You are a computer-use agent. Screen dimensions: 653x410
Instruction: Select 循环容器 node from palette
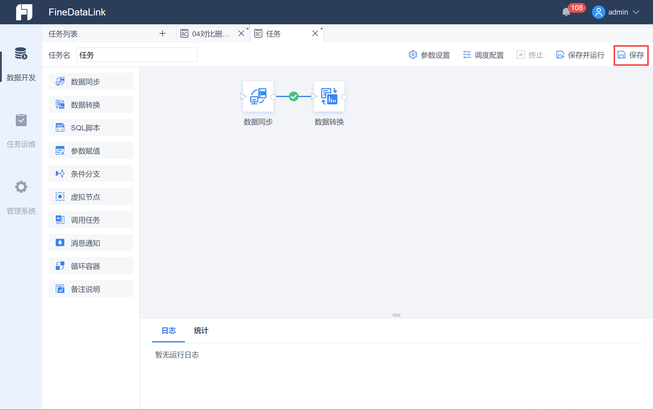click(x=91, y=266)
